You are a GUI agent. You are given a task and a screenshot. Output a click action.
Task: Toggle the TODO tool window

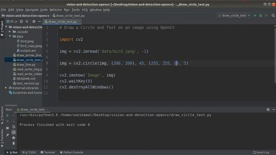click(29, 152)
